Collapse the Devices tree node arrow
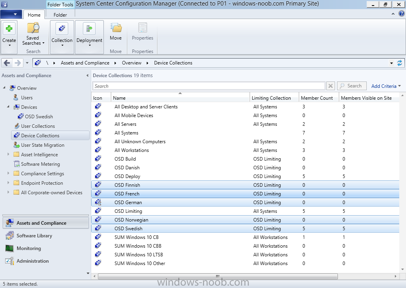The image size is (406, 288). 8,107
